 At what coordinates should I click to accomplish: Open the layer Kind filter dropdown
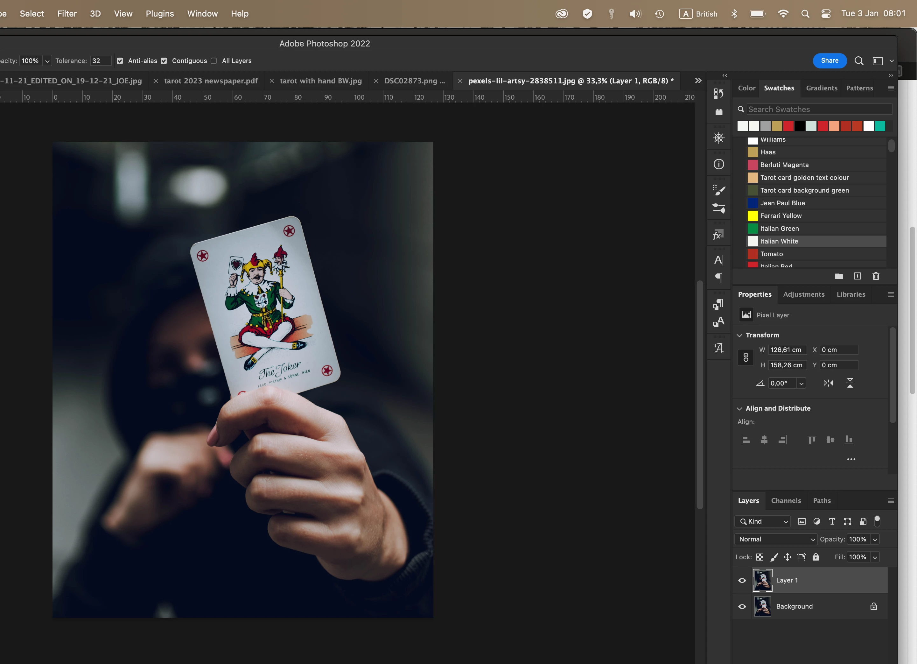coord(762,521)
